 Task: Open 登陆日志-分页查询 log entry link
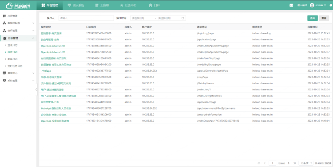coord(51,34)
